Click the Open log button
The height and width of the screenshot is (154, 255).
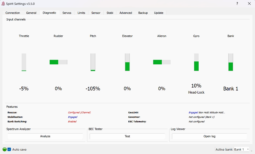[209, 136]
